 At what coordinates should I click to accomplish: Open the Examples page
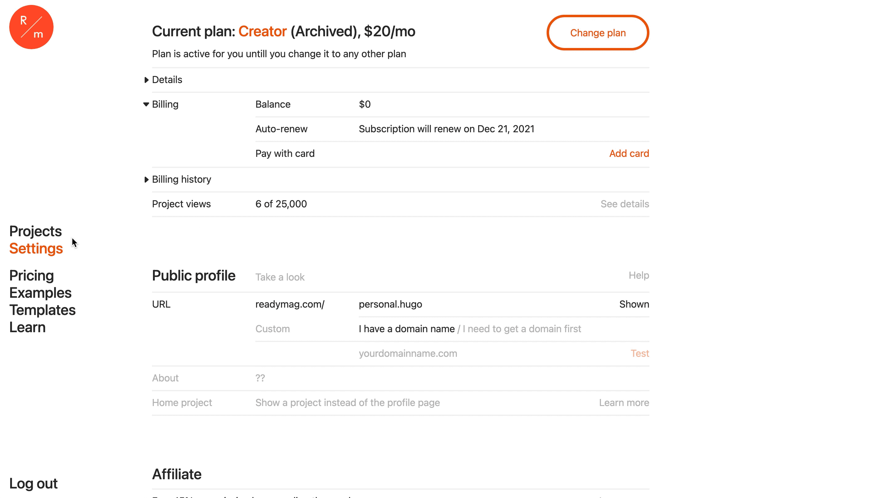[40, 293]
